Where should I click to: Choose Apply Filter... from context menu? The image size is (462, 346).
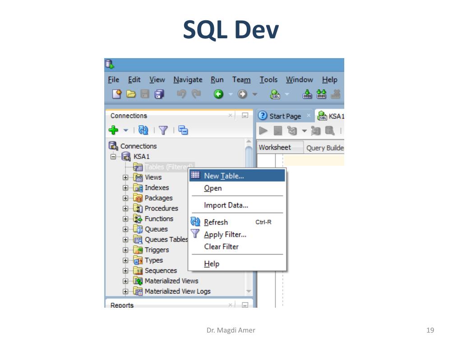tap(237, 234)
